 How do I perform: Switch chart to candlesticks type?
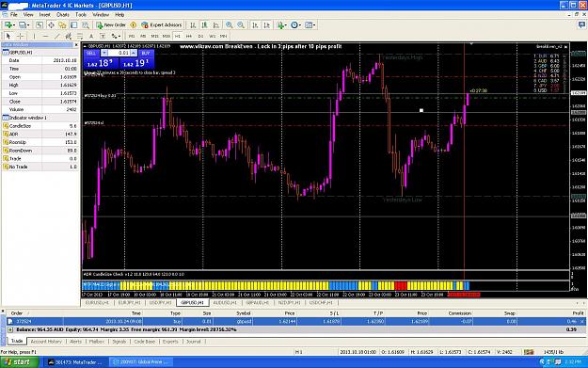(x=204, y=25)
